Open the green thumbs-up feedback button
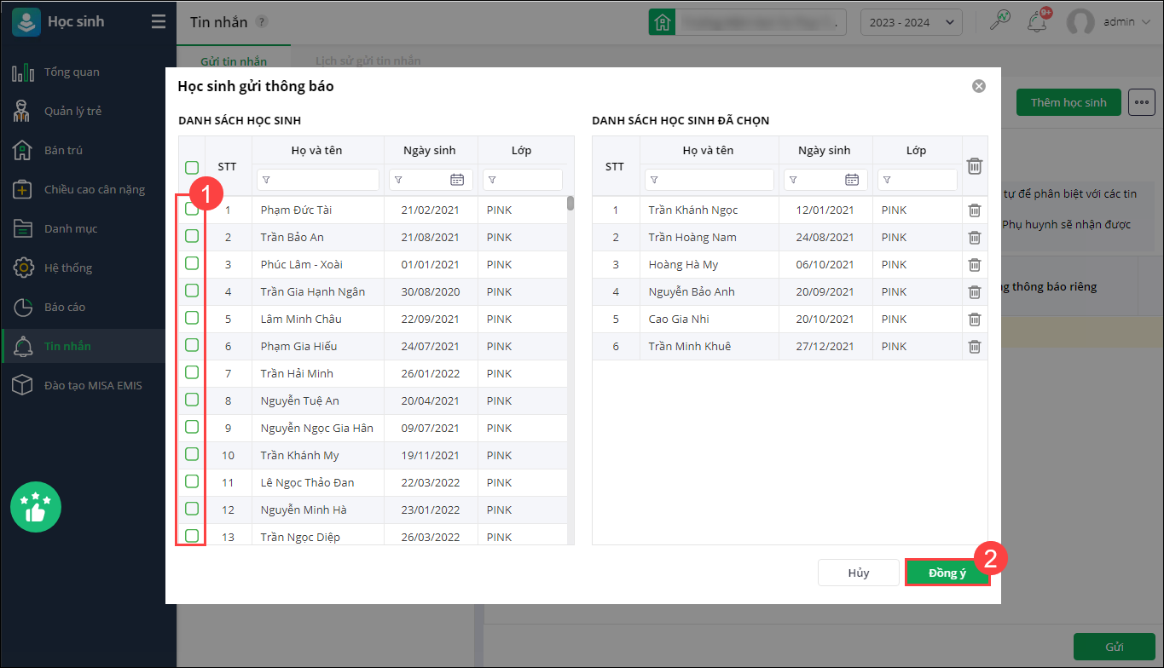 [36, 507]
